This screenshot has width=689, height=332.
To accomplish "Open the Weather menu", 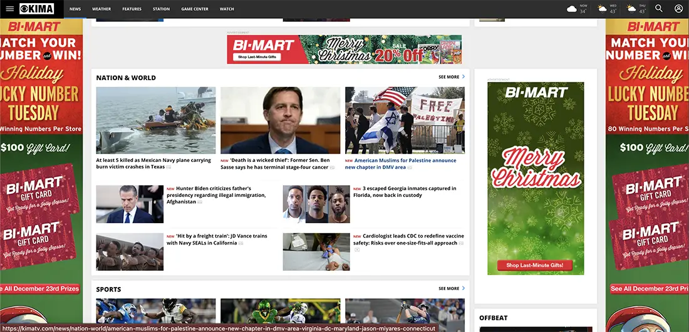I will click(x=101, y=9).
